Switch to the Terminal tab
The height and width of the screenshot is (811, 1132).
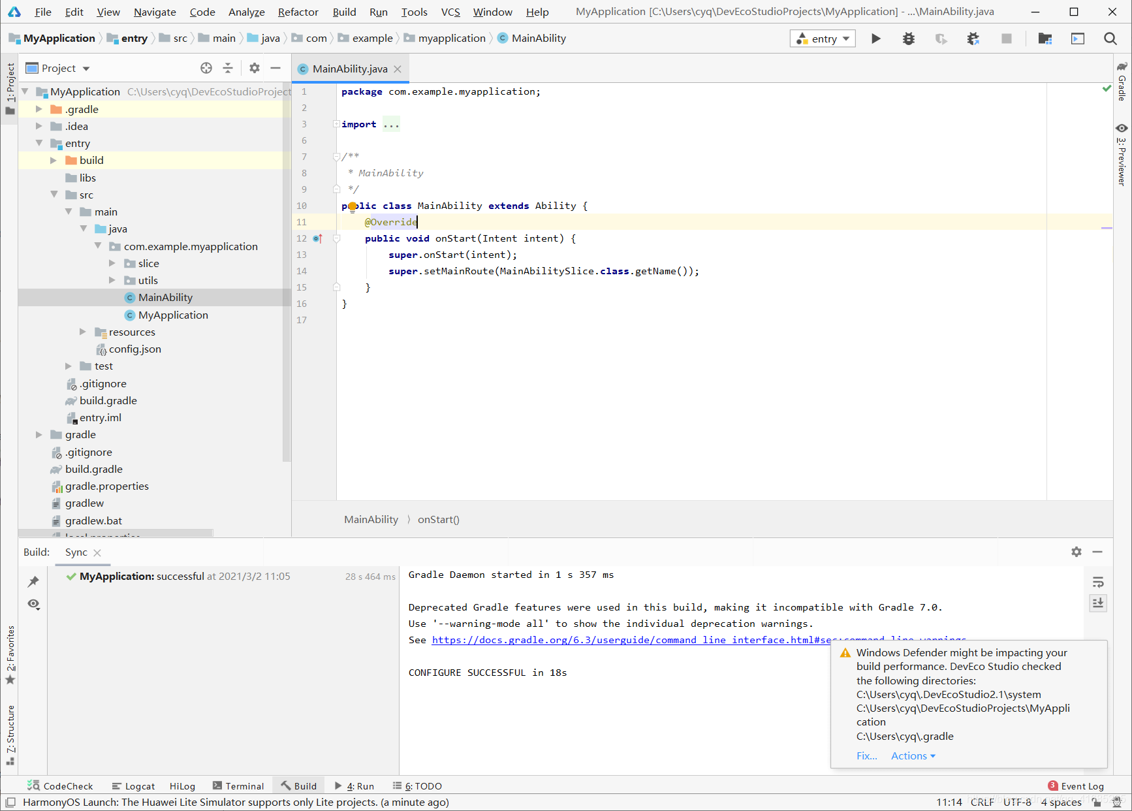(238, 786)
